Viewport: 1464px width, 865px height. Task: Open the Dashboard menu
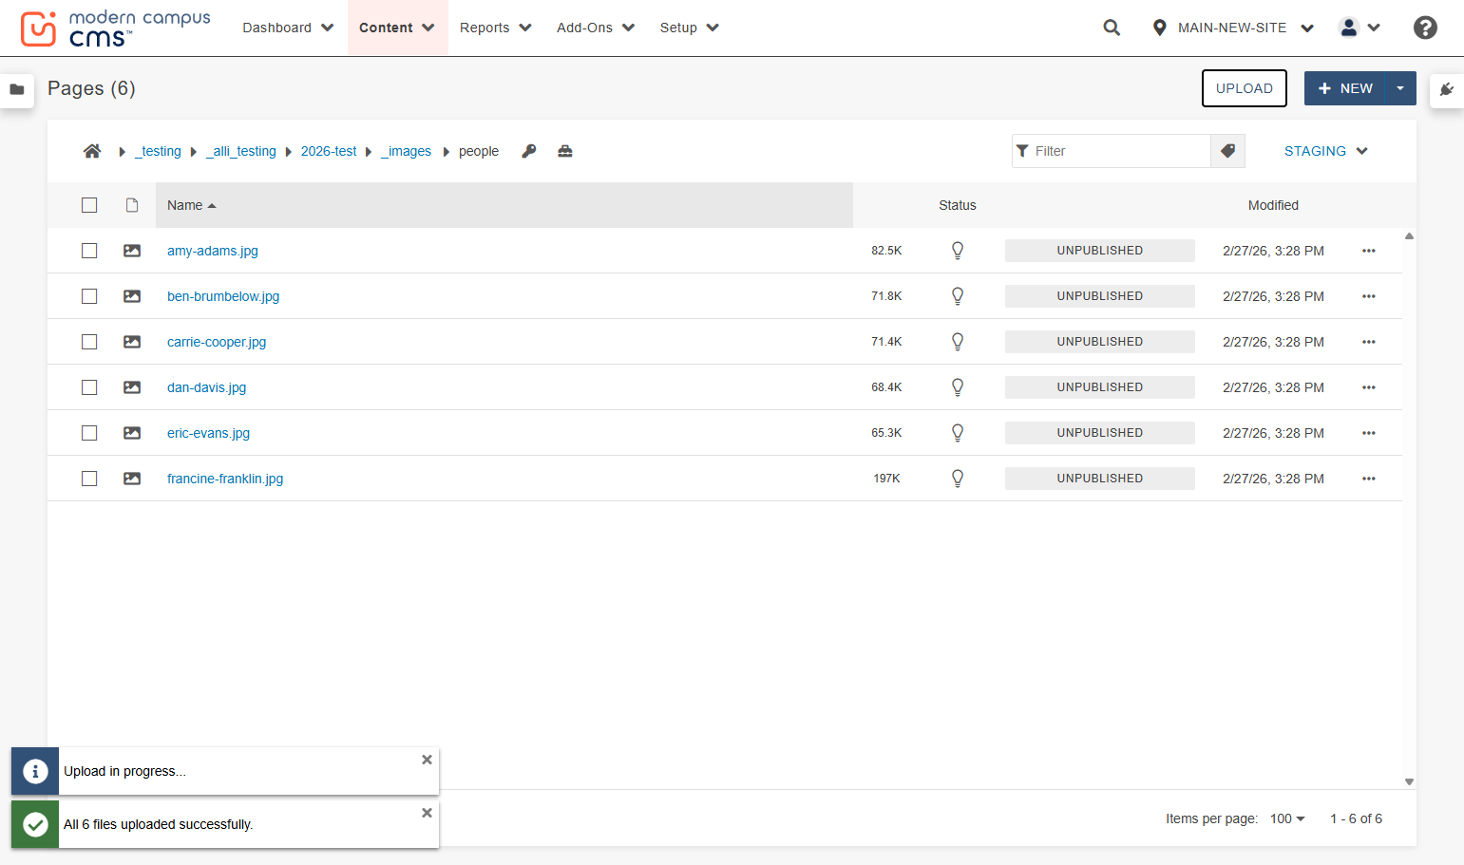click(288, 28)
